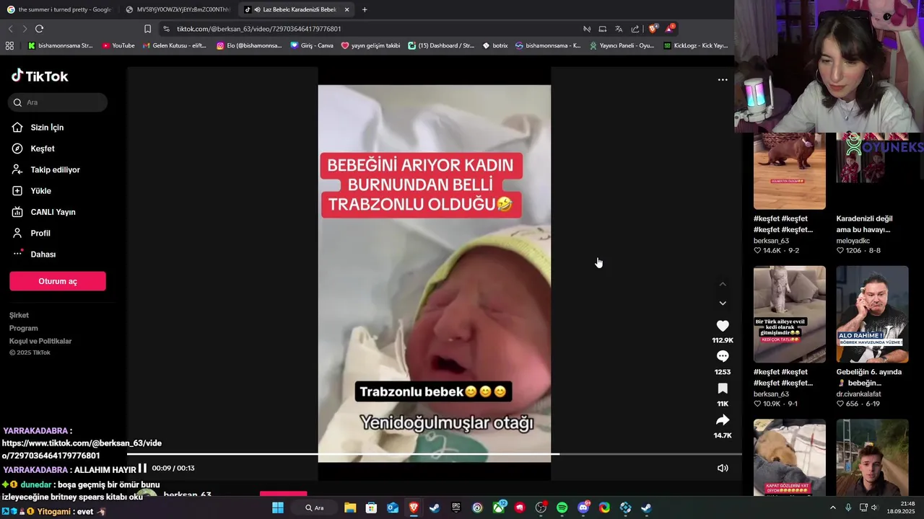This screenshot has width=924, height=519.
Task: Save video with bookmark icon
Action: [x=723, y=389]
